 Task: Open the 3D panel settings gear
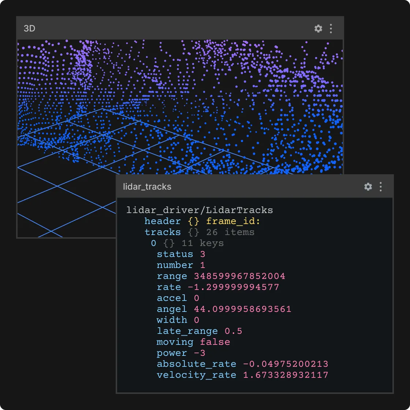[x=318, y=28]
